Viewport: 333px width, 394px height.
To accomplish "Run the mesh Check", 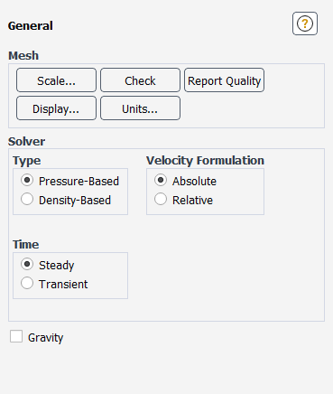I will click(x=140, y=80).
